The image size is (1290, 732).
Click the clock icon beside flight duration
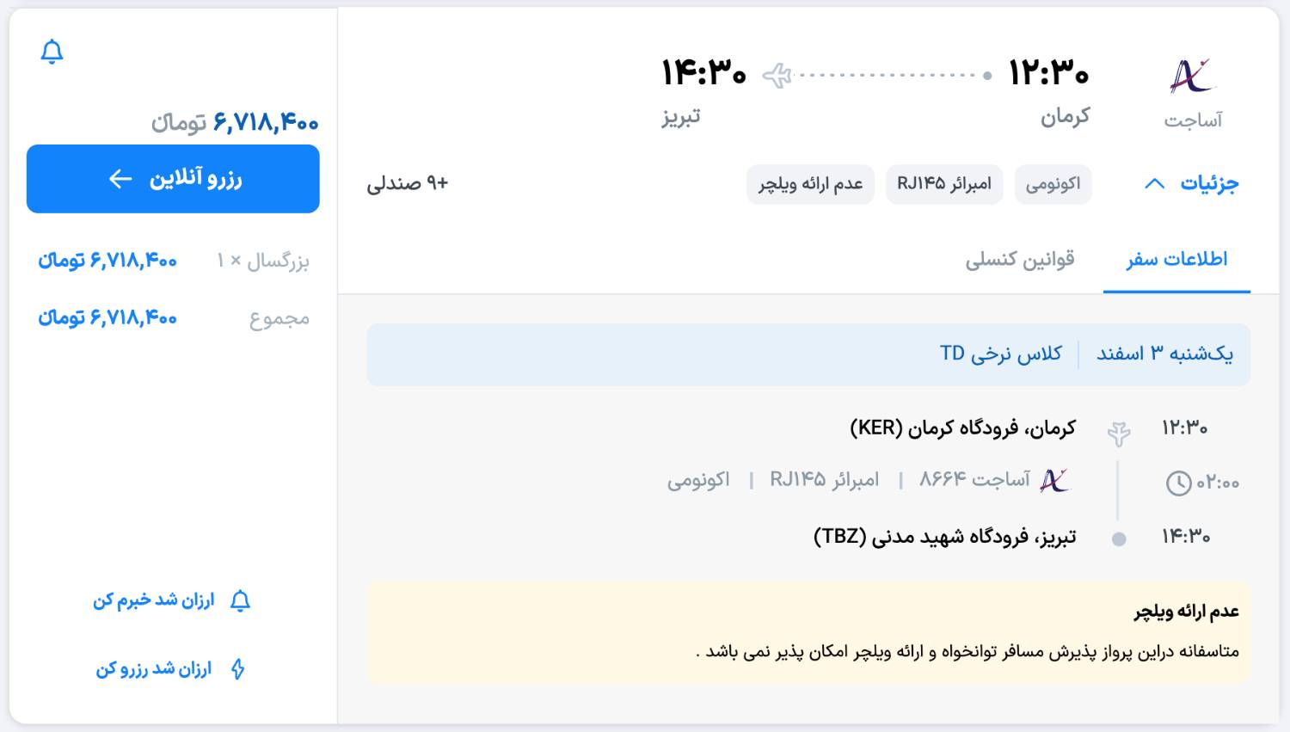point(1178,483)
